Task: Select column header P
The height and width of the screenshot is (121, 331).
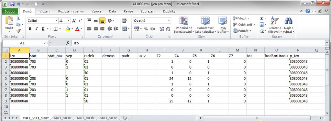Action: pos(298,50)
